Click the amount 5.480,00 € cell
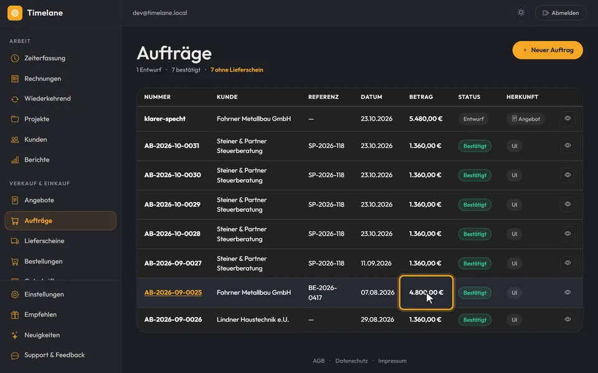The height and width of the screenshot is (373, 598). pyautogui.click(x=425, y=119)
